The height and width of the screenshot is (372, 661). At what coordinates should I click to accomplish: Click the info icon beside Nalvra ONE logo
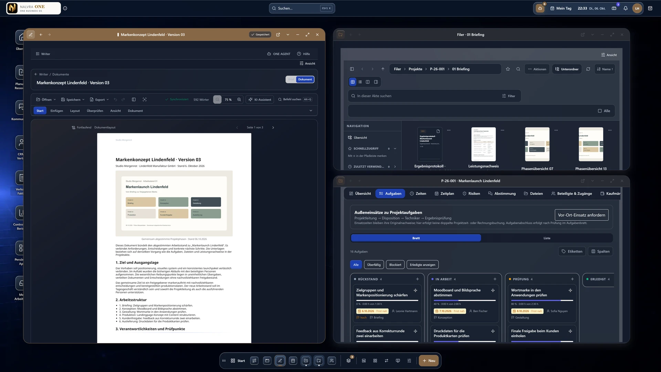(65, 8)
